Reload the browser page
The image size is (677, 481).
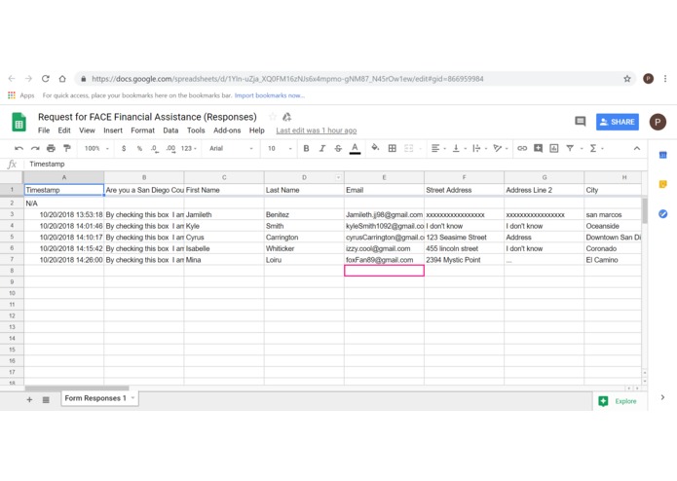tap(46, 79)
